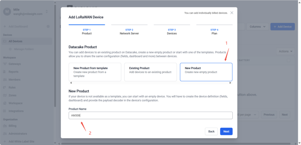Click the Zones map icon
301x145 pixels.
click(5, 95)
